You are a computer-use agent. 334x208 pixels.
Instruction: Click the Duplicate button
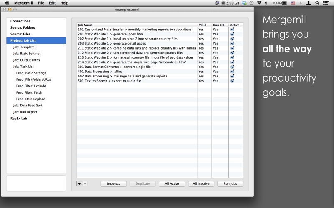[143, 184]
